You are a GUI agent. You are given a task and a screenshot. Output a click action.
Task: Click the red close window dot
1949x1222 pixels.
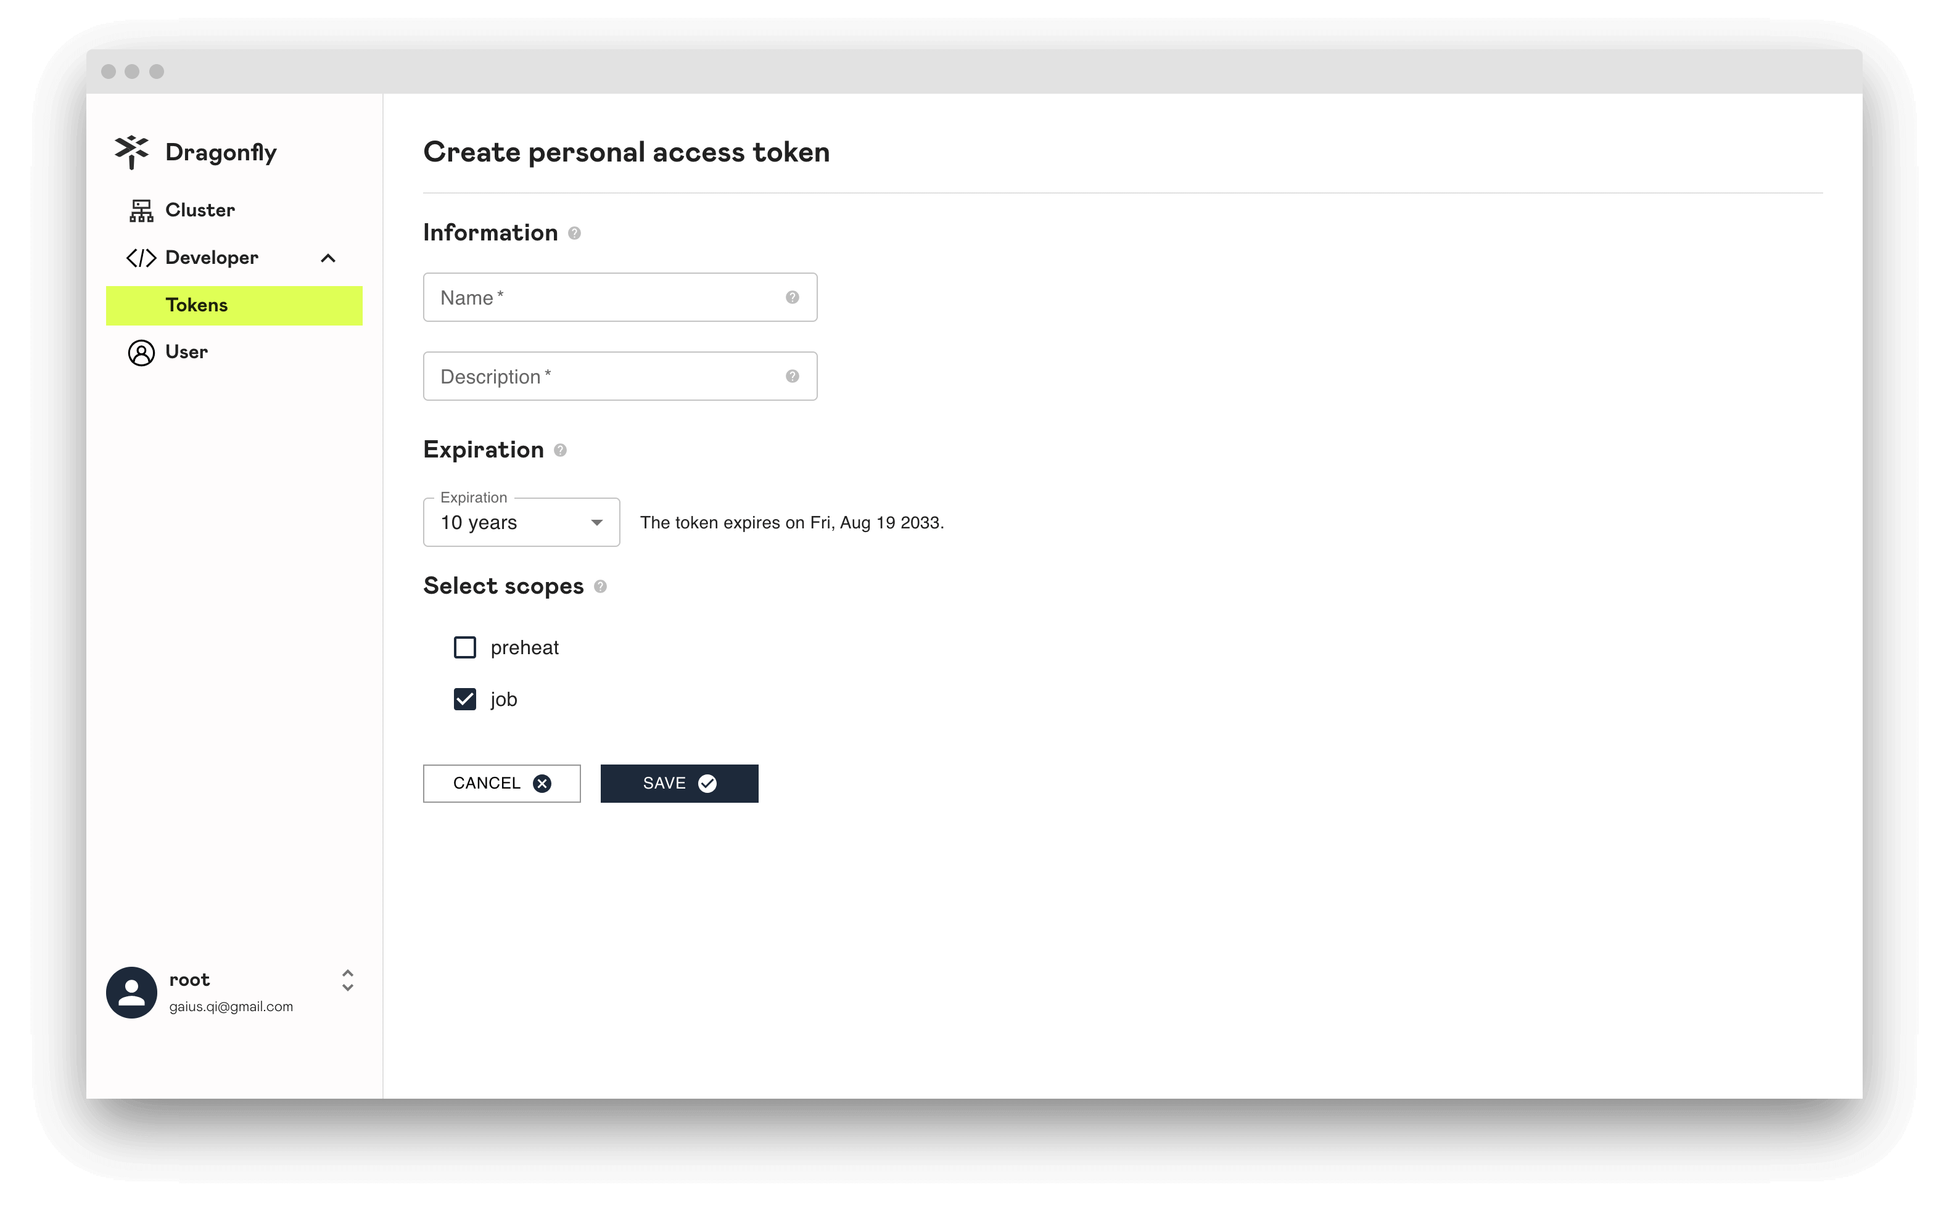(x=109, y=72)
